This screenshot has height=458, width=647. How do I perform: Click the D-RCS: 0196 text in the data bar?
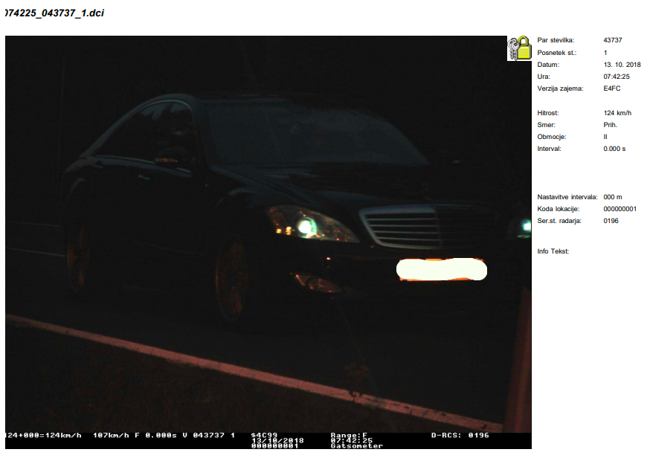tap(460, 435)
